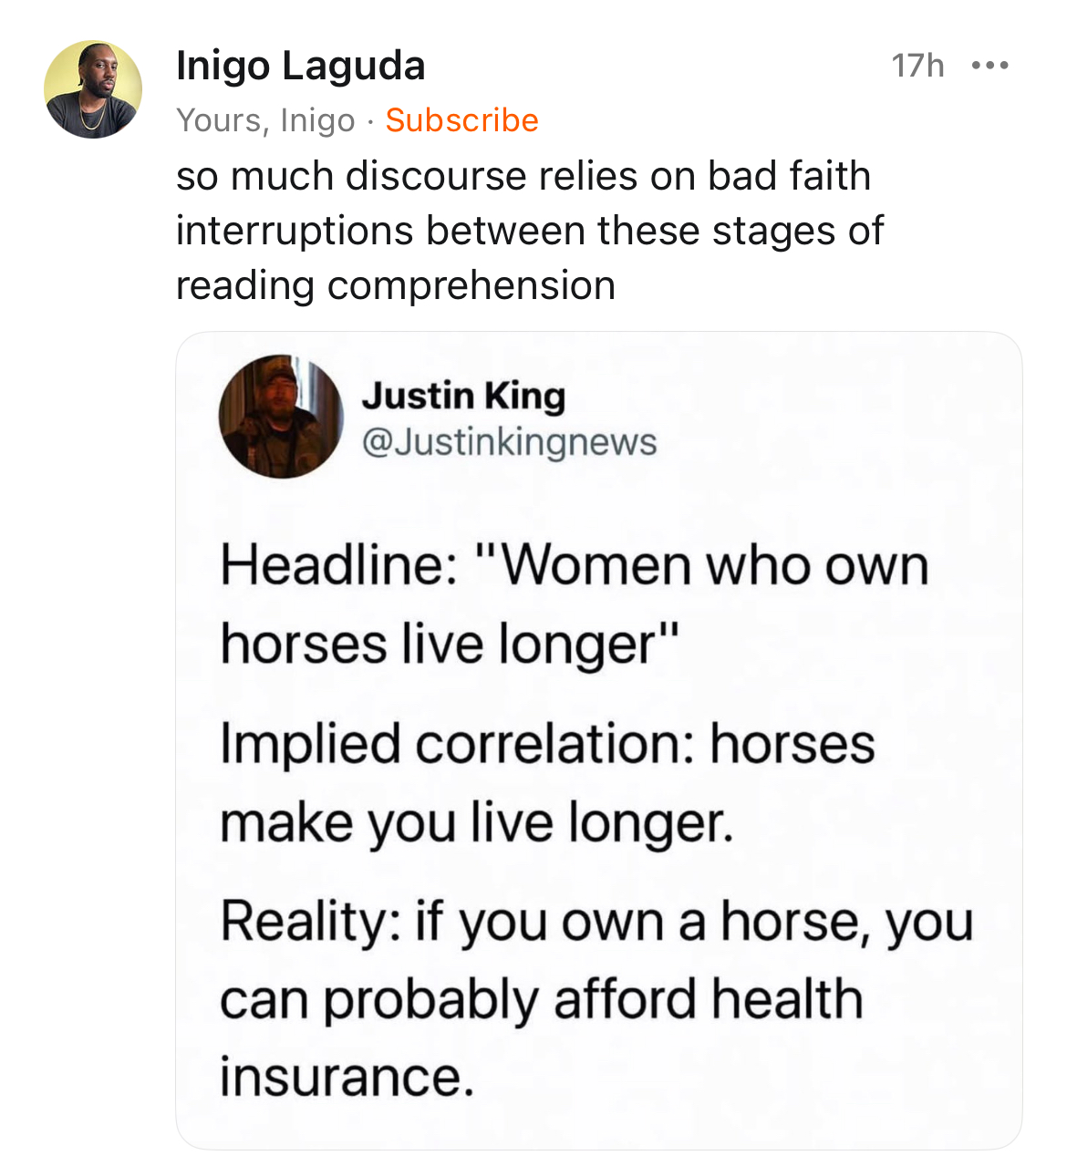Viewport: 1067px width, 1166px height.
Task: Click the 17h post timestamp
Action: [x=917, y=66]
